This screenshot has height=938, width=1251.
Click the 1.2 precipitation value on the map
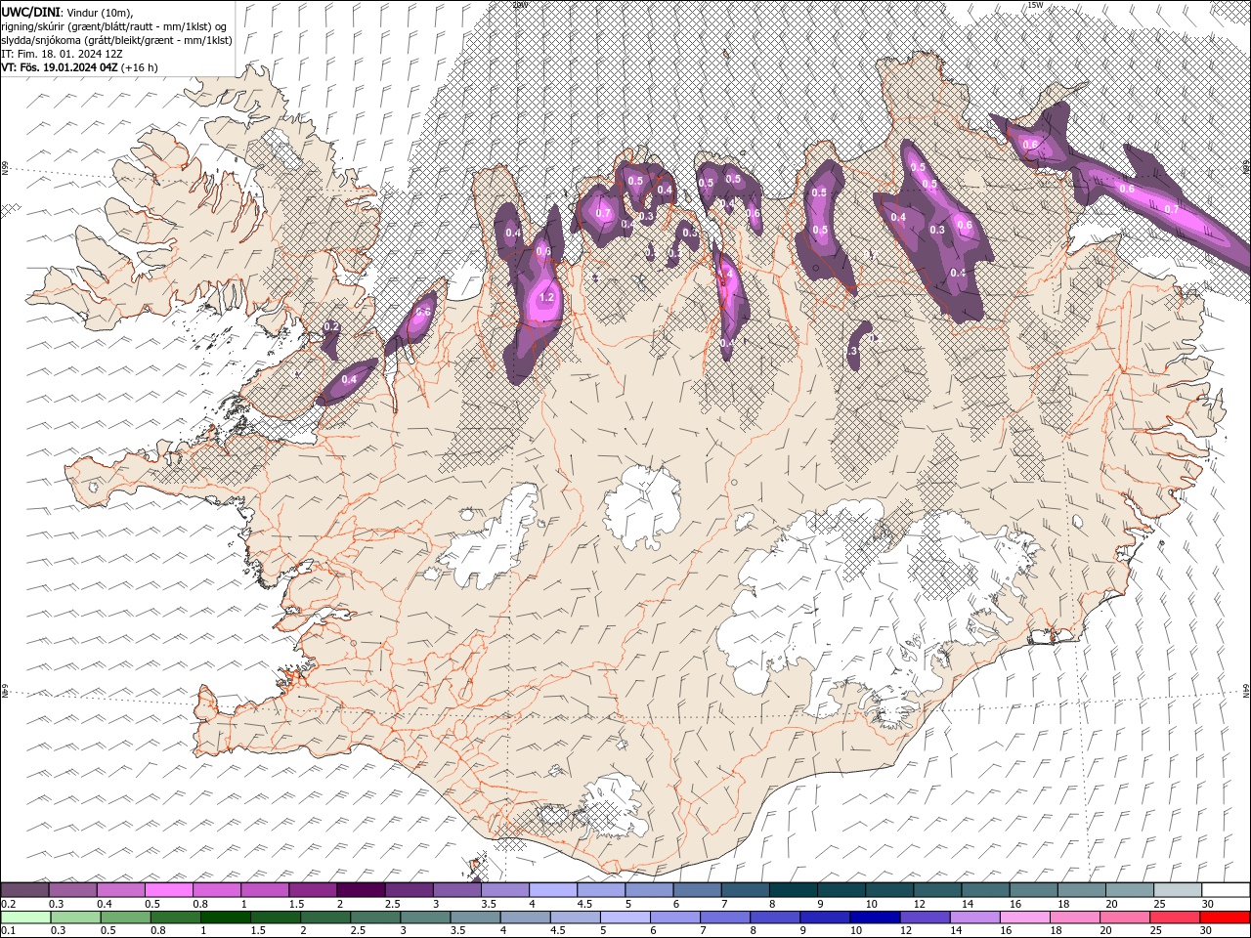(x=546, y=297)
